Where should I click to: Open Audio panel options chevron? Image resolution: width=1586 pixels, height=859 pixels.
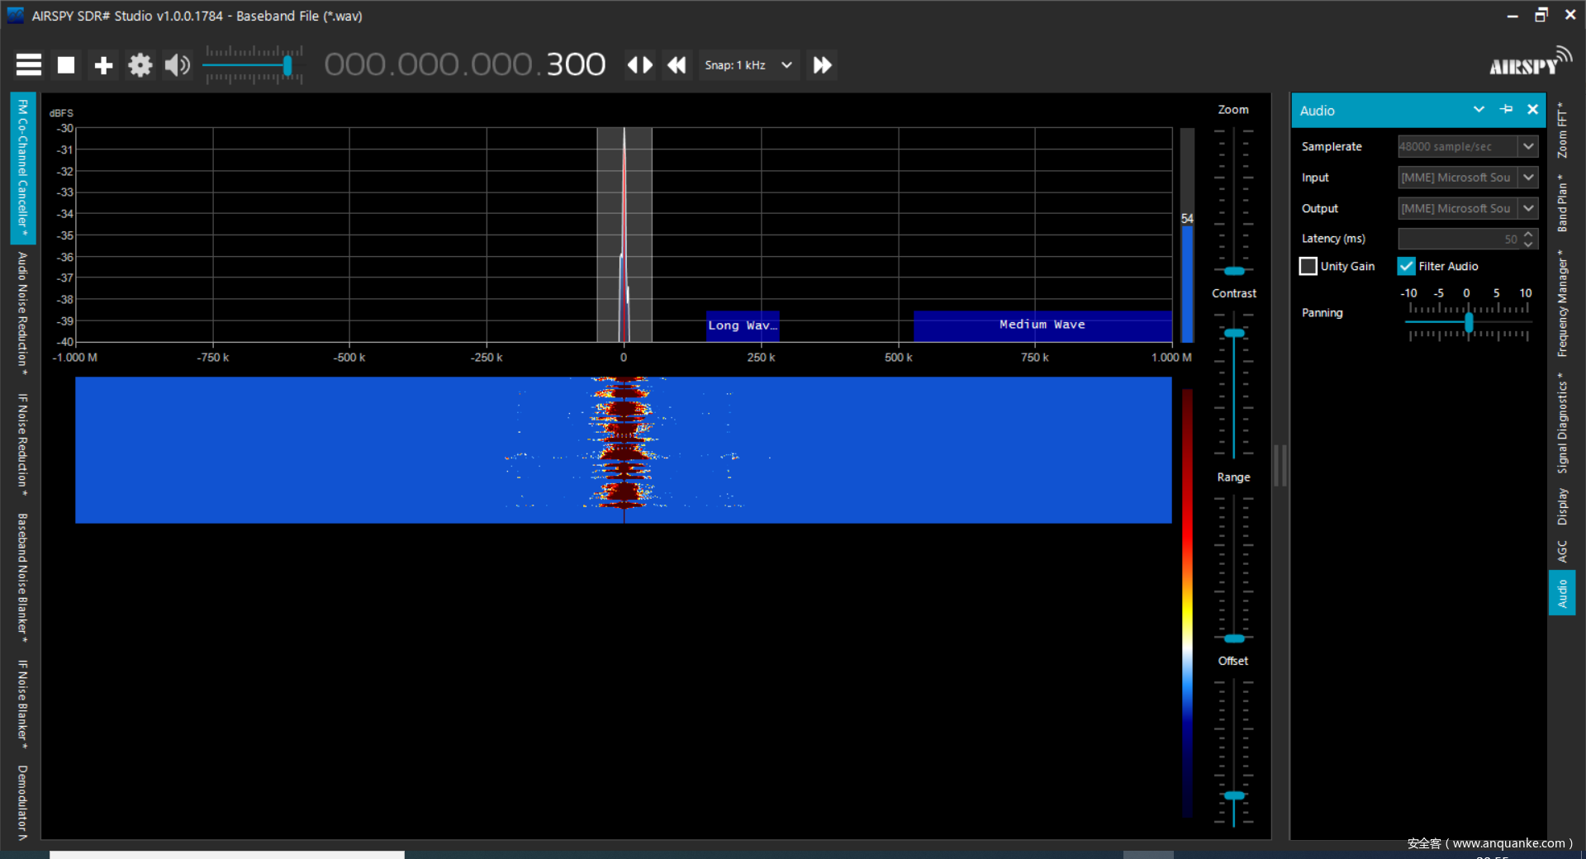click(x=1479, y=109)
